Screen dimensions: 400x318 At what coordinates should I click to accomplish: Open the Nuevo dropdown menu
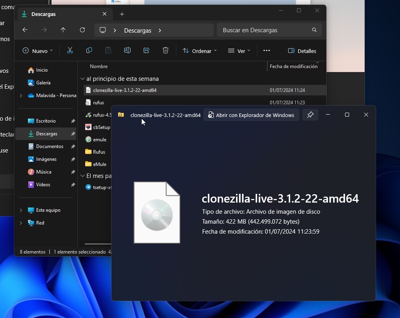pyautogui.click(x=38, y=51)
